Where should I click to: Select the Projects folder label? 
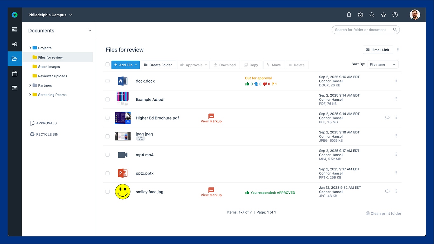45,48
